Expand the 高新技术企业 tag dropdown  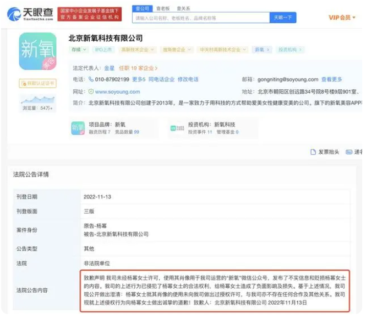(137, 50)
